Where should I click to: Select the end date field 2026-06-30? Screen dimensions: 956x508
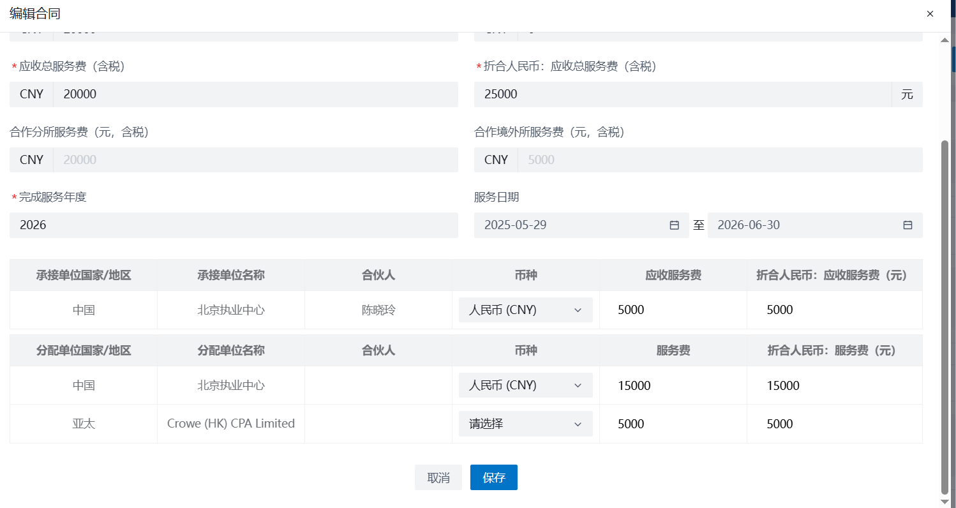(804, 225)
